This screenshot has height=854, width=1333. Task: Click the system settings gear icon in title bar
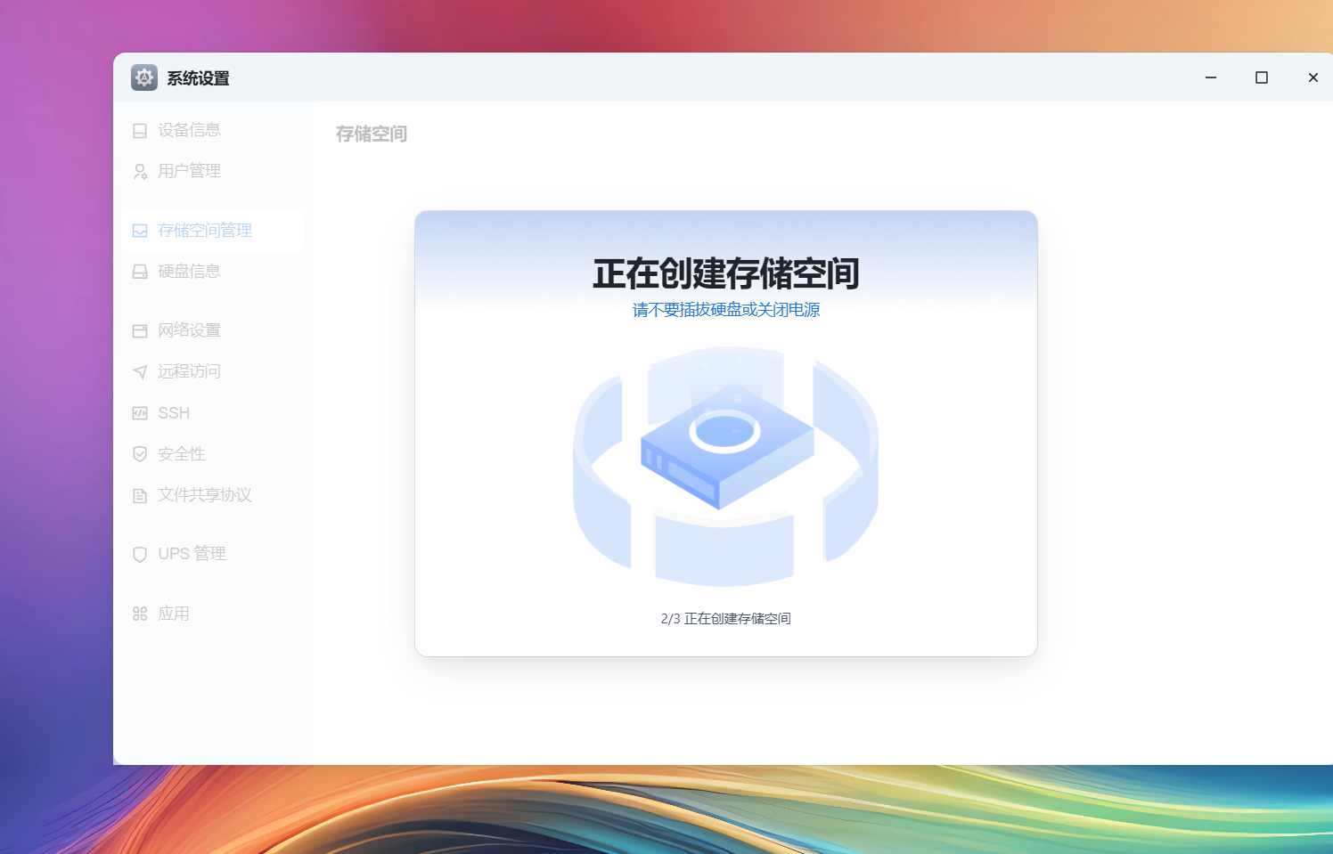144,77
